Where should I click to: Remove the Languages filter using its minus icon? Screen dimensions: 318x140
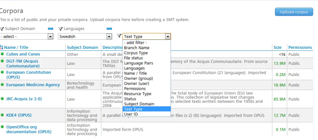tap(109, 29)
